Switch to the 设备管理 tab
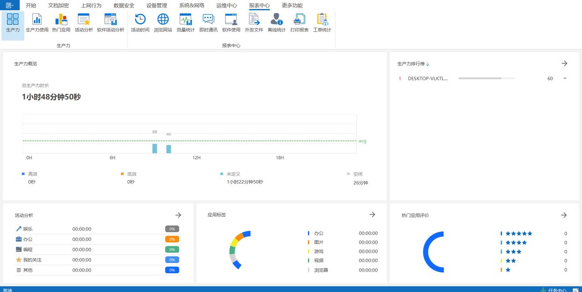The image size is (582, 292). (157, 6)
